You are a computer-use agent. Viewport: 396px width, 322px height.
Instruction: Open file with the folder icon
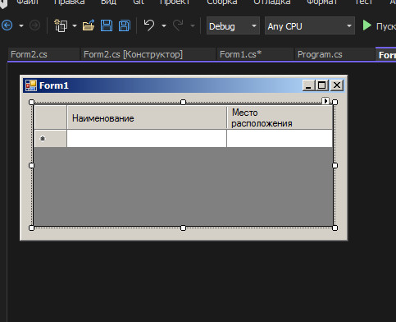pos(89,25)
